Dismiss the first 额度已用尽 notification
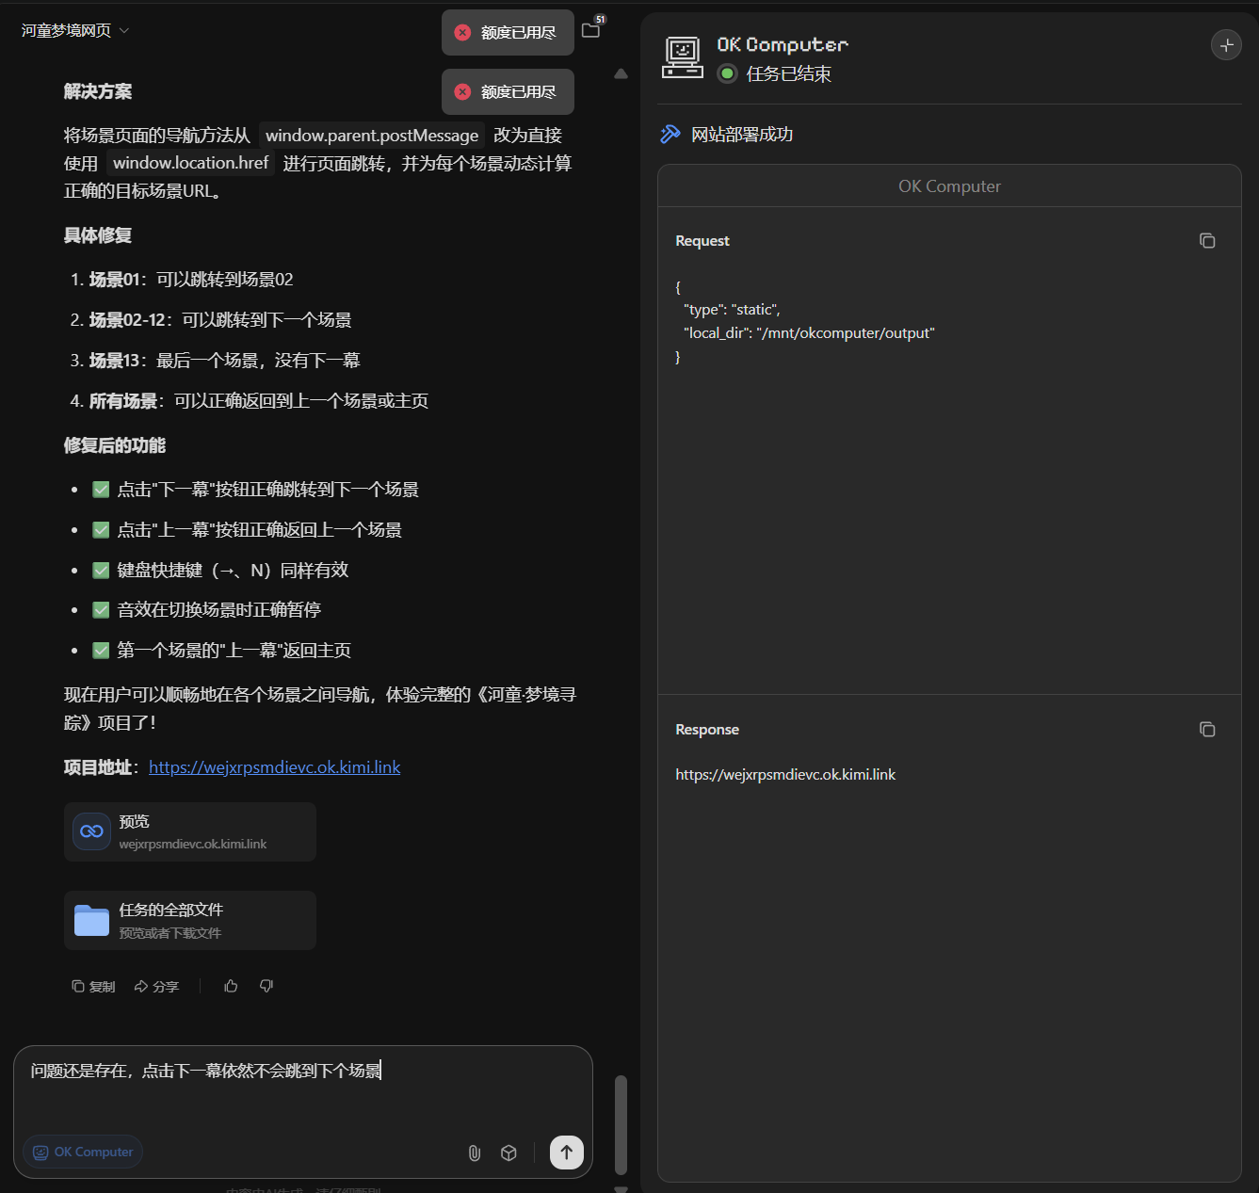The height and width of the screenshot is (1193, 1259). tap(462, 33)
